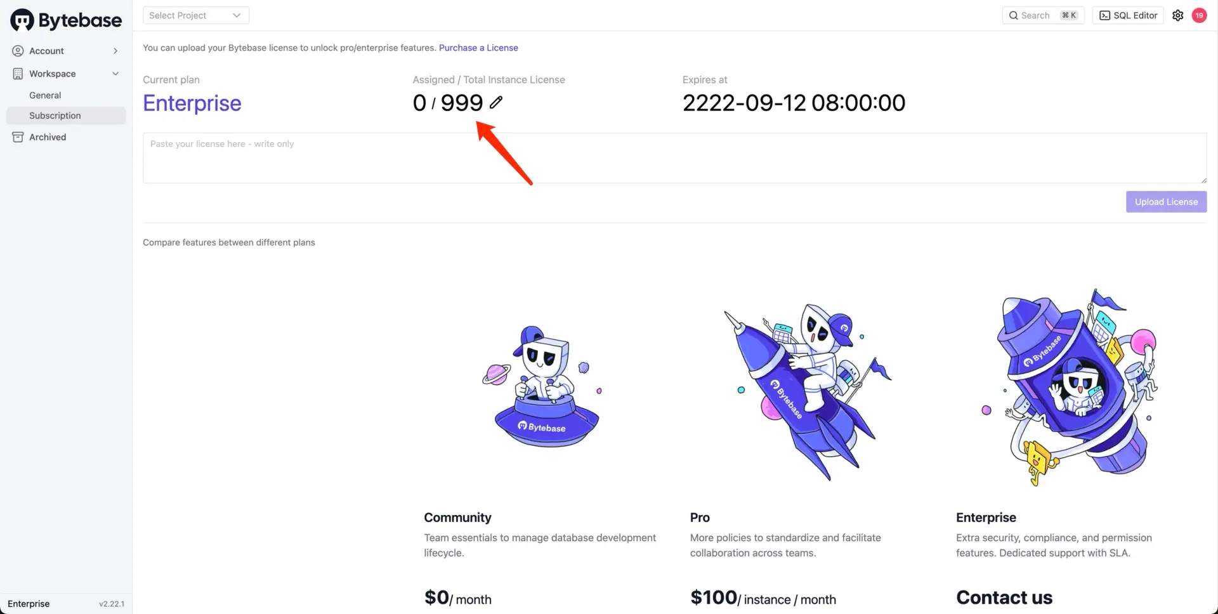Open the Select Project dropdown
The width and height of the screenshot is (1218, 614).
(x=196, y=15)
